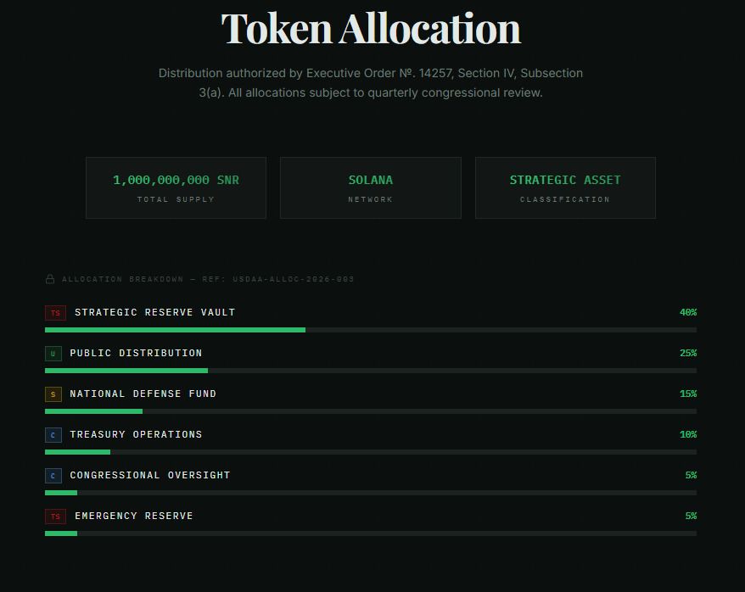Click the C badge next to Treasury Operations
This screenshot has height=592, width=745.
(53, 435)
